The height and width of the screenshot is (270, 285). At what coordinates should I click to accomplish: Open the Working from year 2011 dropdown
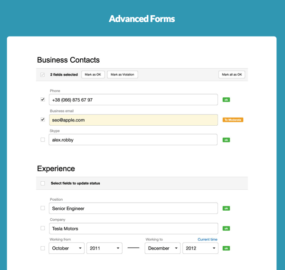(104, 248)
